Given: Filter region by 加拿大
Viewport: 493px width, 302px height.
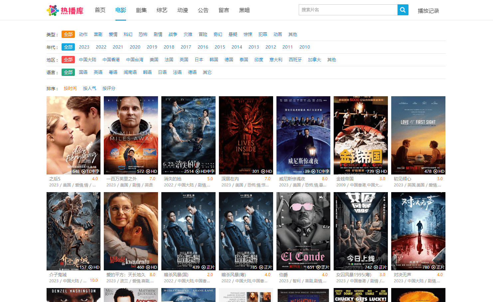Looking at the screenshot, I should pyautogui.click(x=314, y=60).
